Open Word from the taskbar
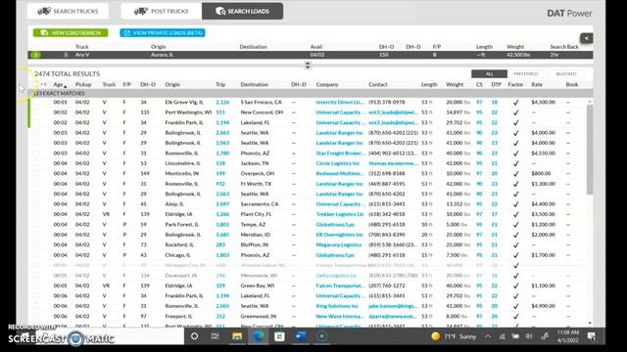The width and height of the screenshot is (627, 352). point(301,336)
